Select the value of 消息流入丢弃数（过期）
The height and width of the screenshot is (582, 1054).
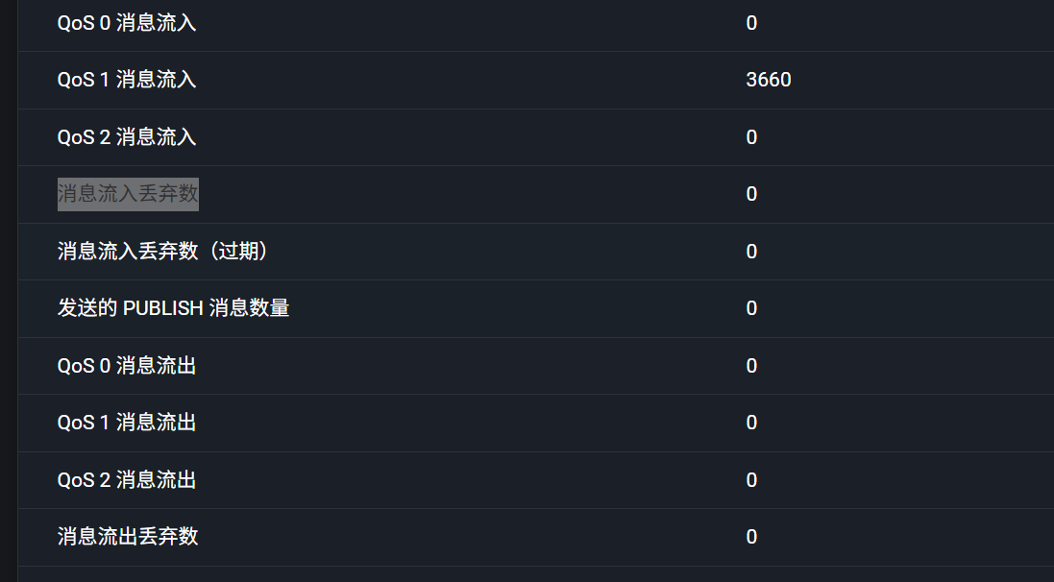click(751, 252)
